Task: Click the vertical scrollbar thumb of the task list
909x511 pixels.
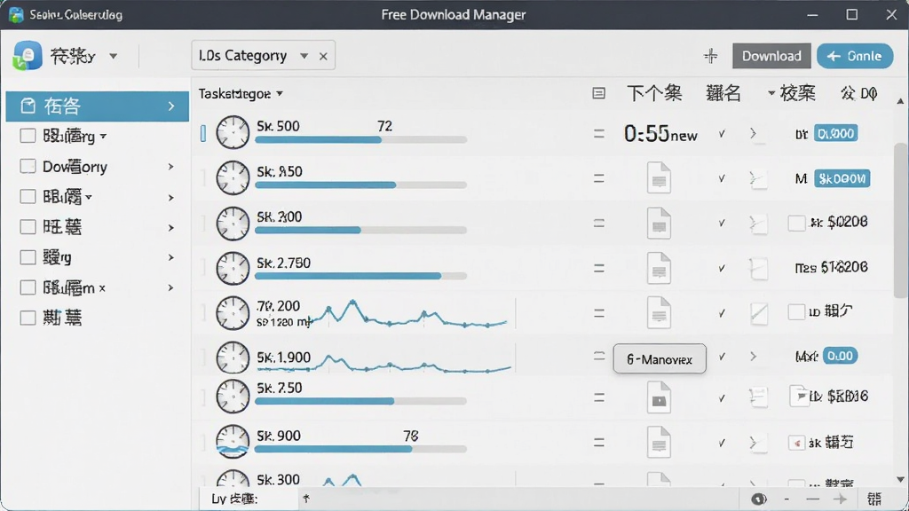Action: 900,219
